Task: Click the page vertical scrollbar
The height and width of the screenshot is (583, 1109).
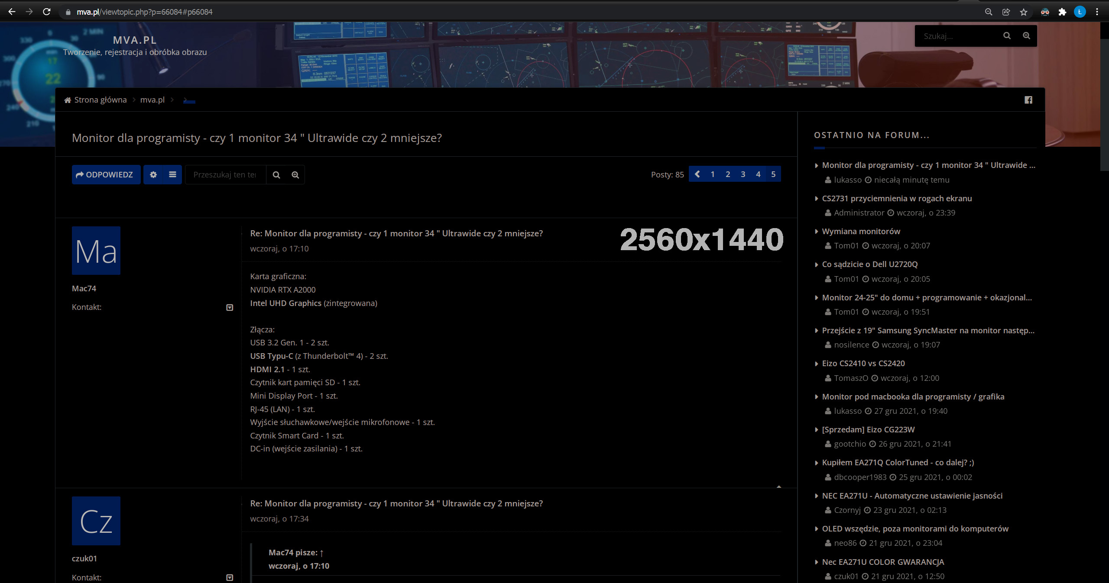Action: tap(1104, 104)
